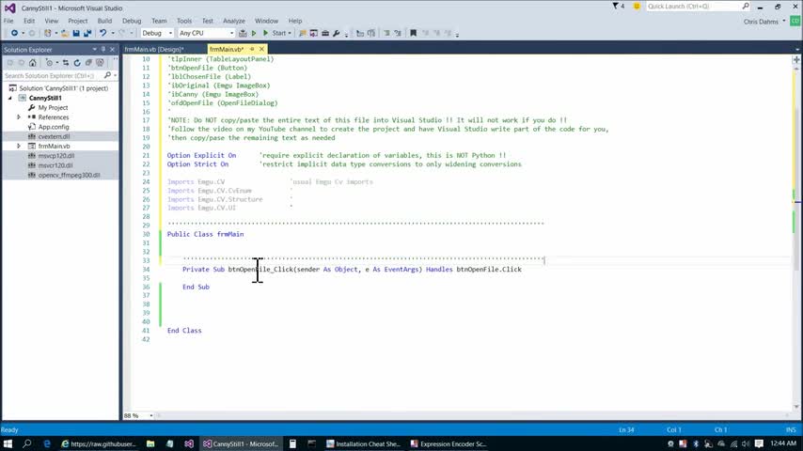Viewport: 803px width, 451px height.
Task: Click the Windows Start button
Action: pos(8,443)
